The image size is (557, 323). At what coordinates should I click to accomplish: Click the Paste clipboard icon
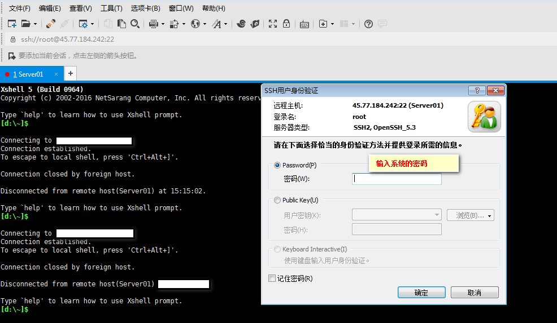[x=121, y=24]
